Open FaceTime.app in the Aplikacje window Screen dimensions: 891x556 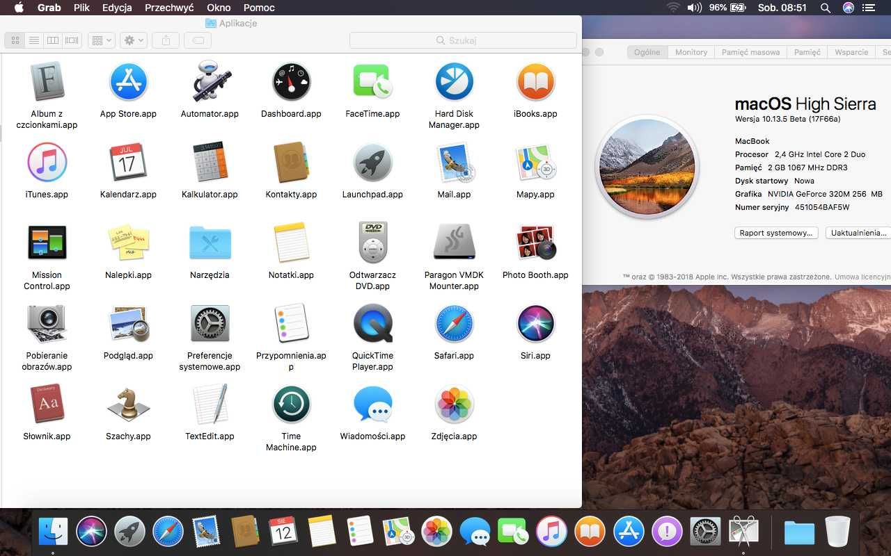tap(372, 81)
